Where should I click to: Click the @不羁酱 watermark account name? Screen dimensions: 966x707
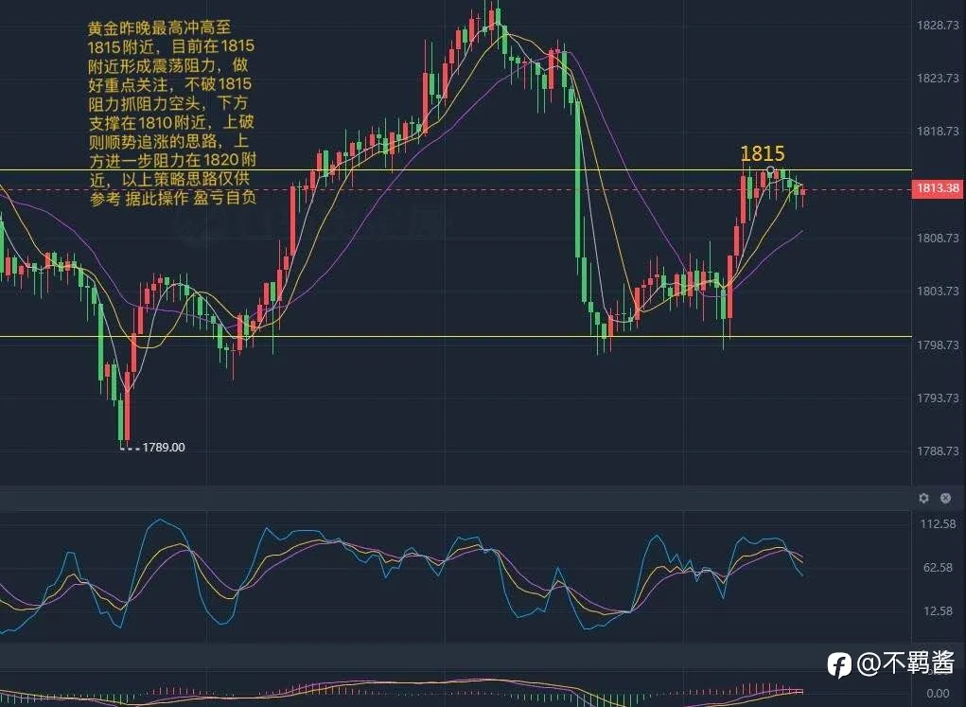(905, 663)
